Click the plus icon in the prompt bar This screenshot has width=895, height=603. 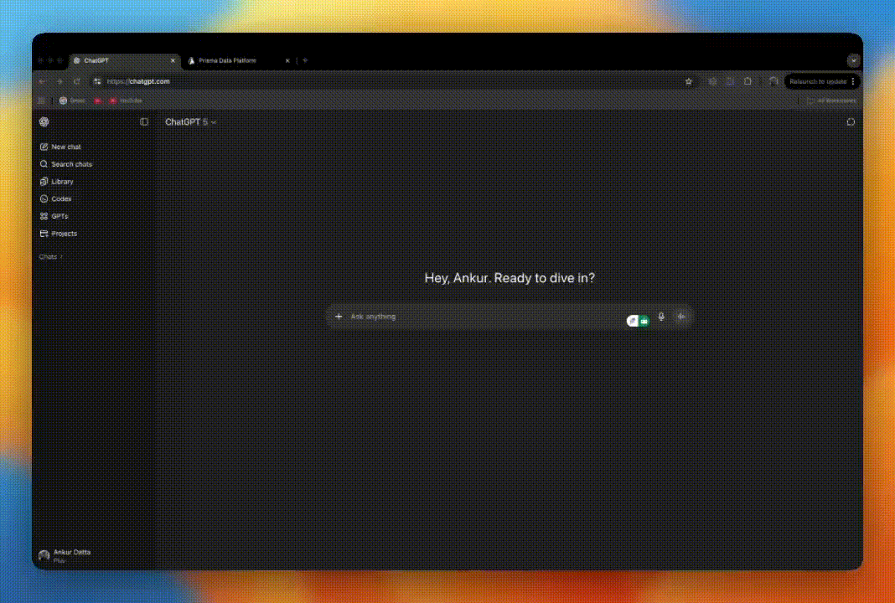pos(339,317)
